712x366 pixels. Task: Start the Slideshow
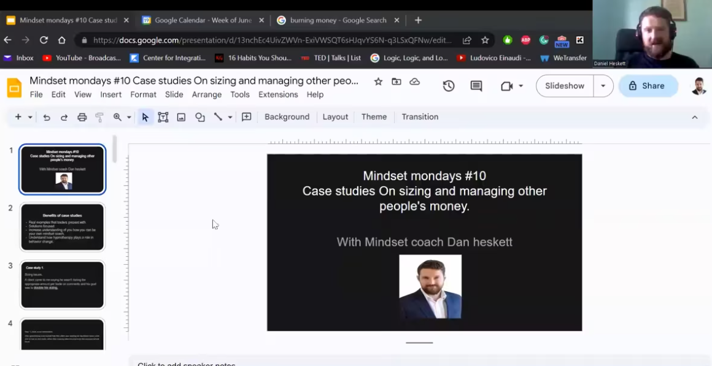coord(565,86)
